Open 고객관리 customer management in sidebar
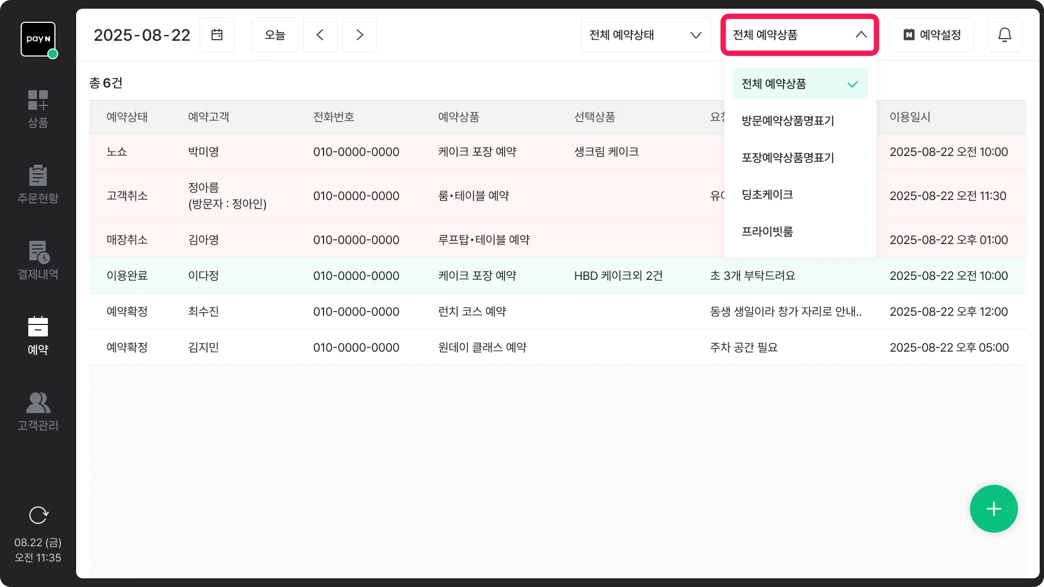The width and height of the screenshot is (1044, 587). pos(38,411)
